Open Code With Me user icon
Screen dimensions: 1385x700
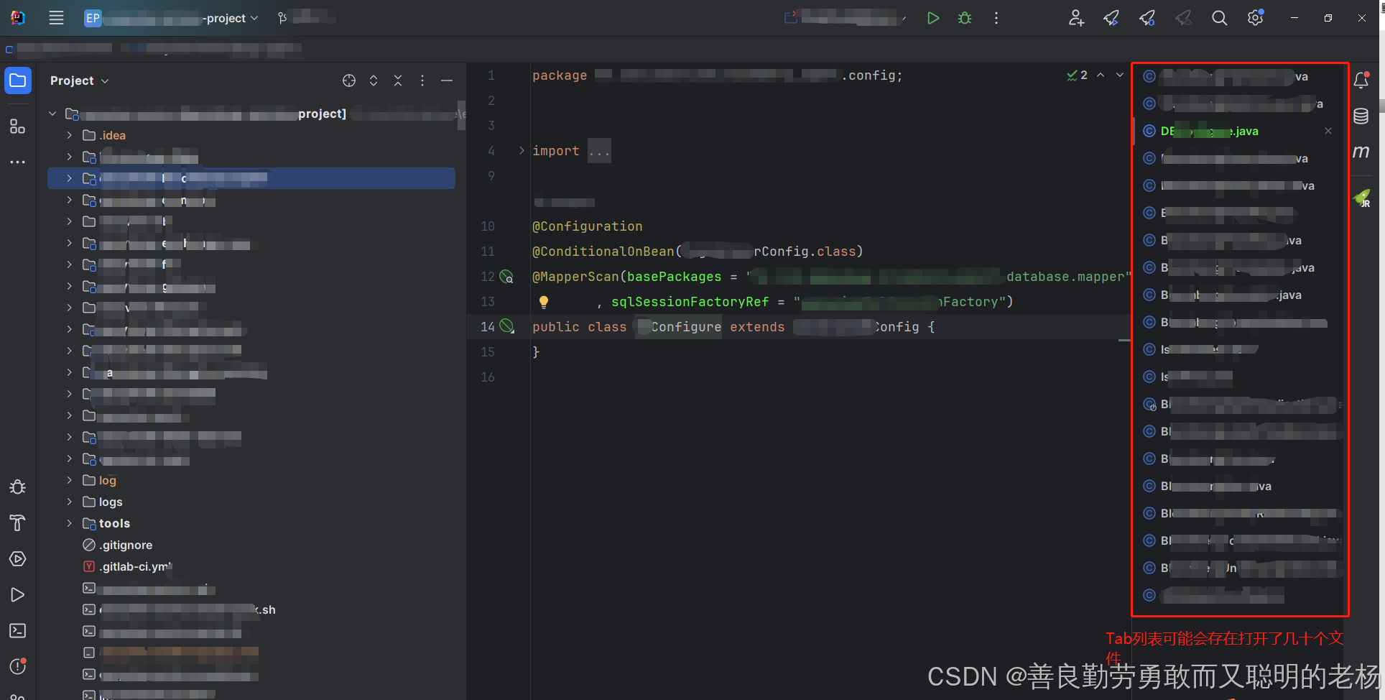pos(1076,18)
